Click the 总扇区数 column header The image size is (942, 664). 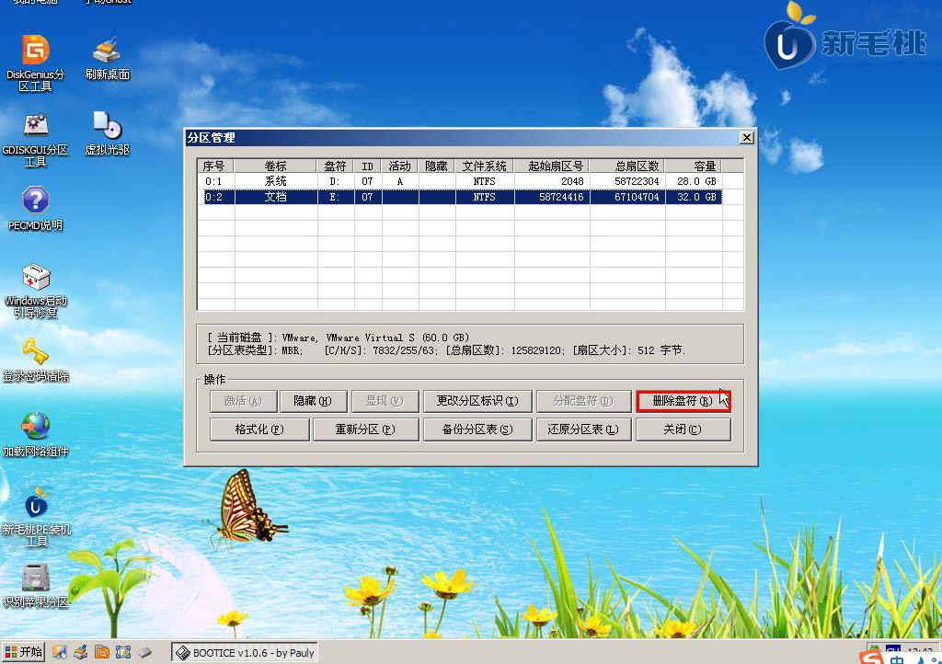tap(627, 166)
